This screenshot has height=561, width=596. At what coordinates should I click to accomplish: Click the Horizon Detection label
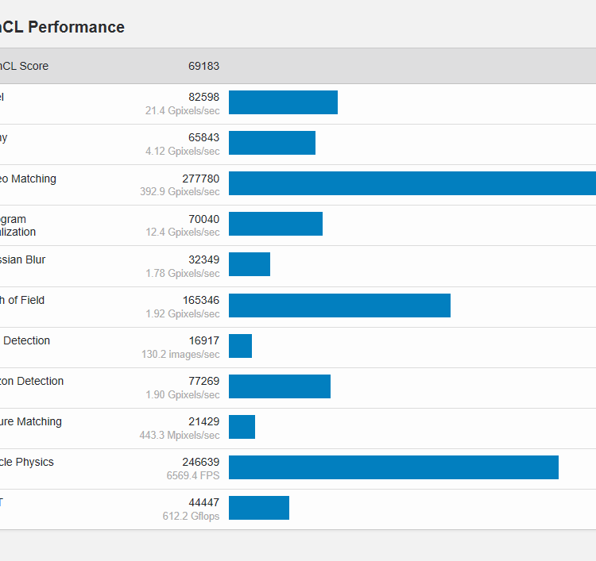click(32, 381)
